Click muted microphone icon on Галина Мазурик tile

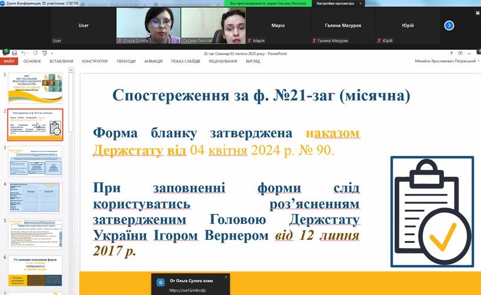[x=314, y=41]
